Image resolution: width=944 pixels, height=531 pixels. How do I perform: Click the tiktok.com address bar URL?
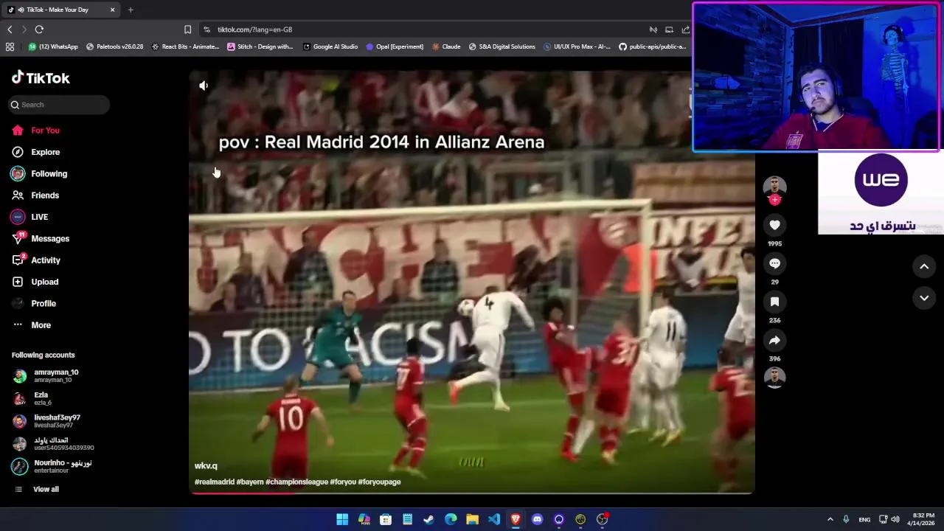coord(254,29)
